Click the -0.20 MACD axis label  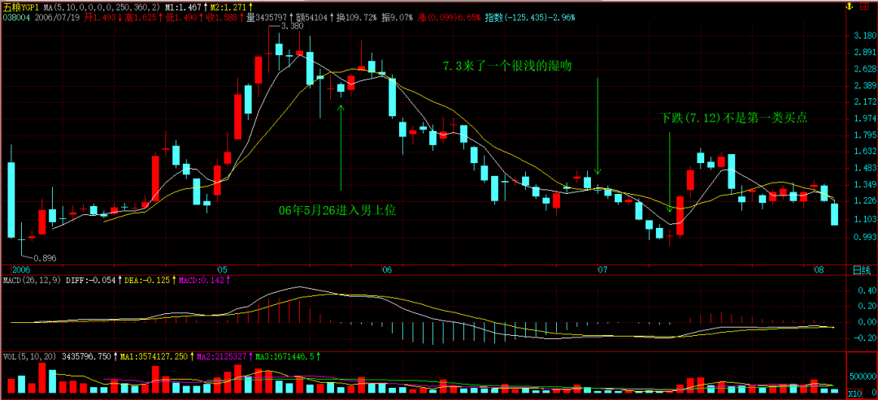point(866,338)
